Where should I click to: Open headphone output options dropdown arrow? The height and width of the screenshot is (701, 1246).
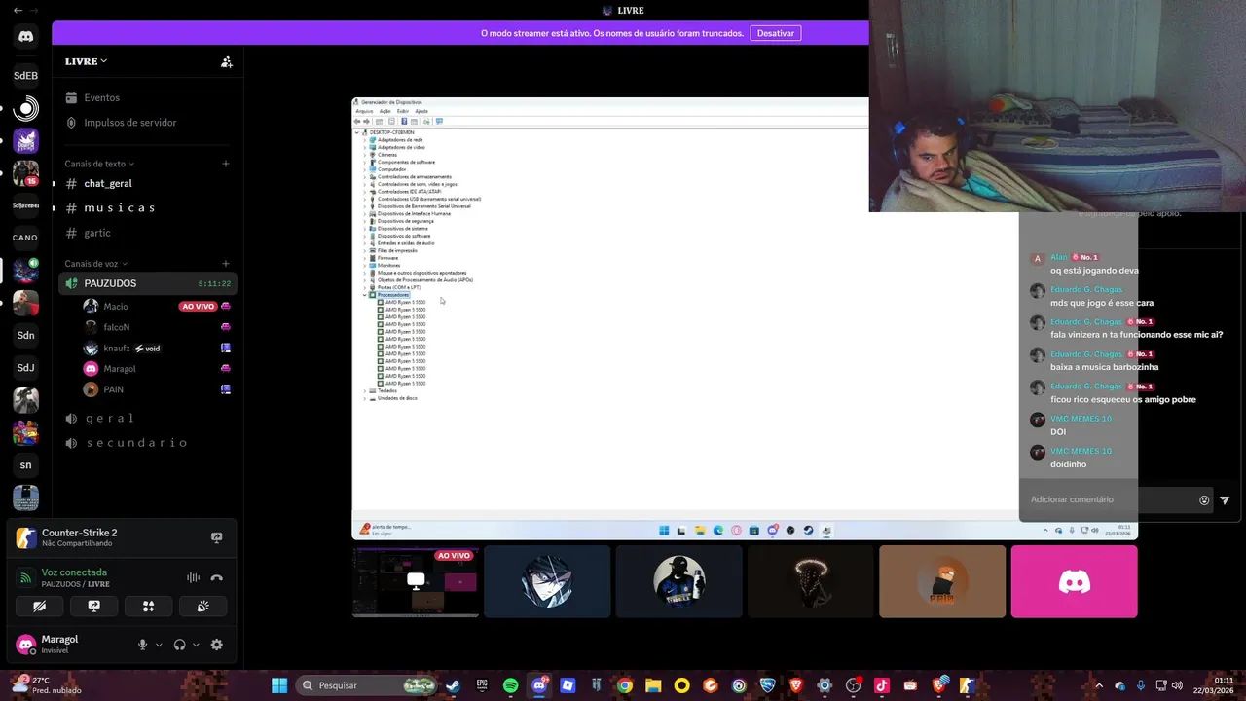click(x=196, y=645)
